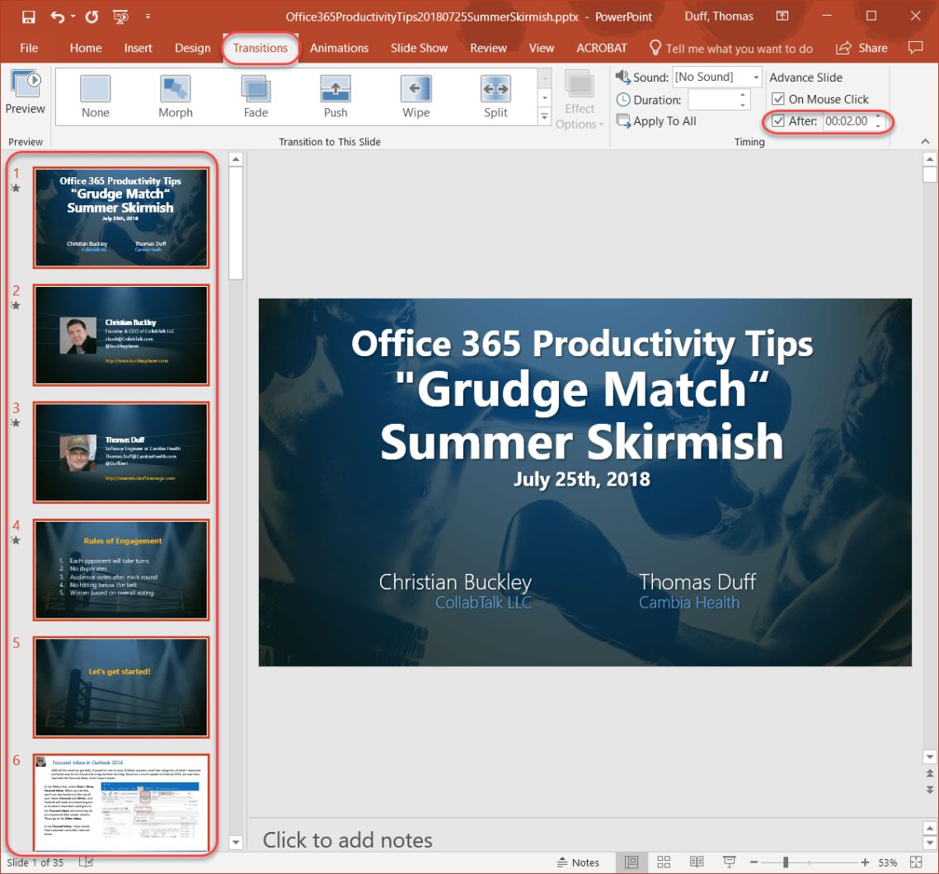Screen dimensions: 939x874
Task: Switch to the Animations tab
Action: point(339,49)
